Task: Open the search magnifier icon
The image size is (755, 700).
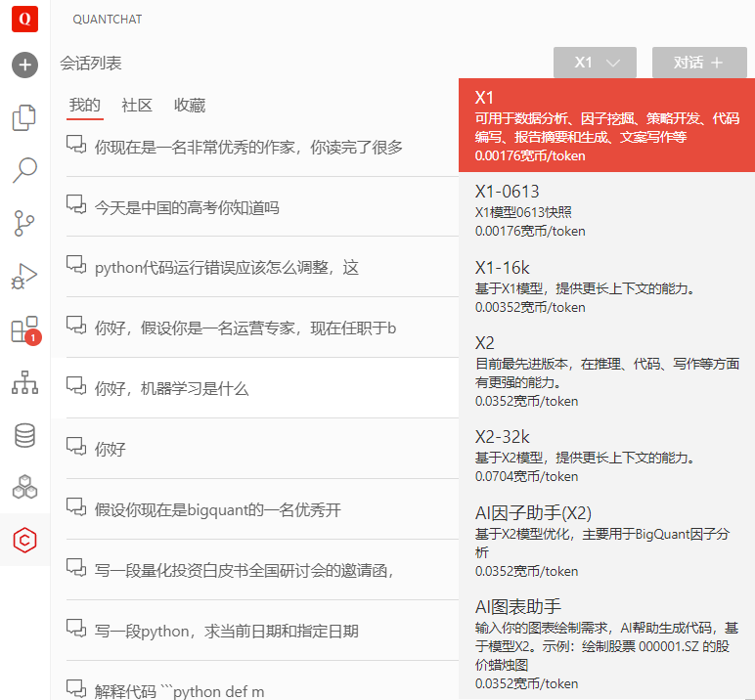Action: coord(24,170)
